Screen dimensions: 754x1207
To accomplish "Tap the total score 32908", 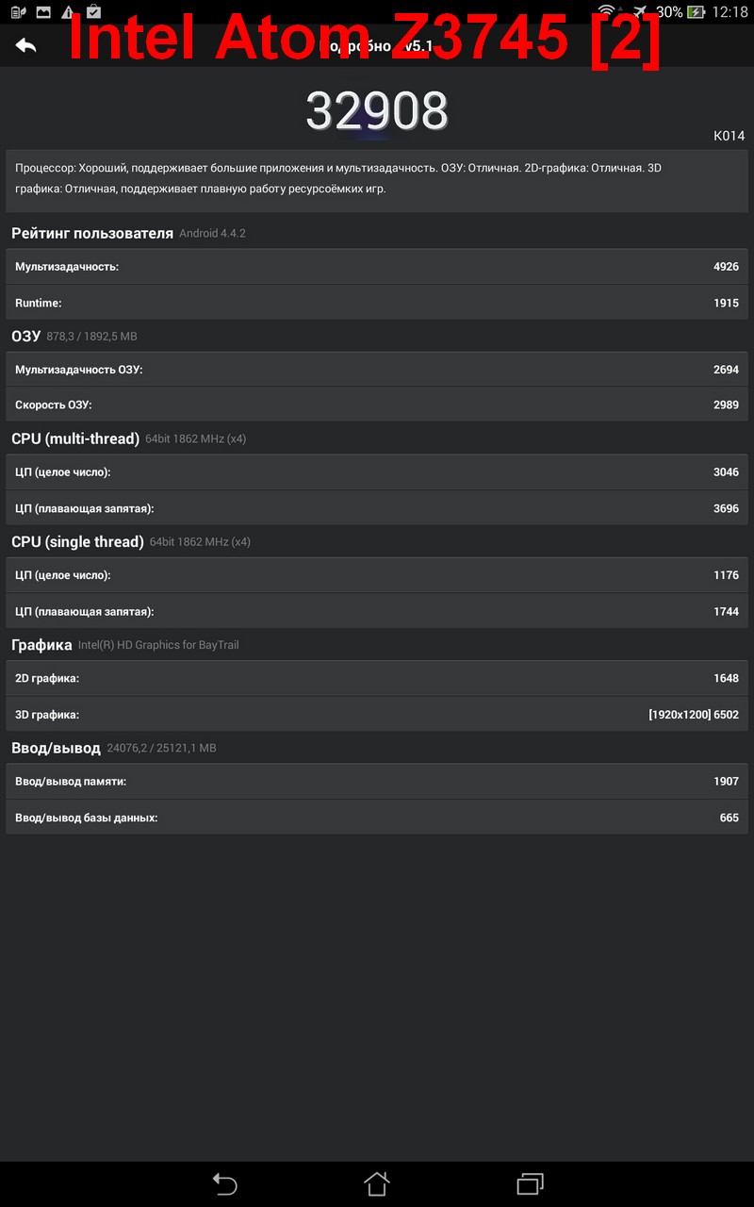I will coord(377,111).
